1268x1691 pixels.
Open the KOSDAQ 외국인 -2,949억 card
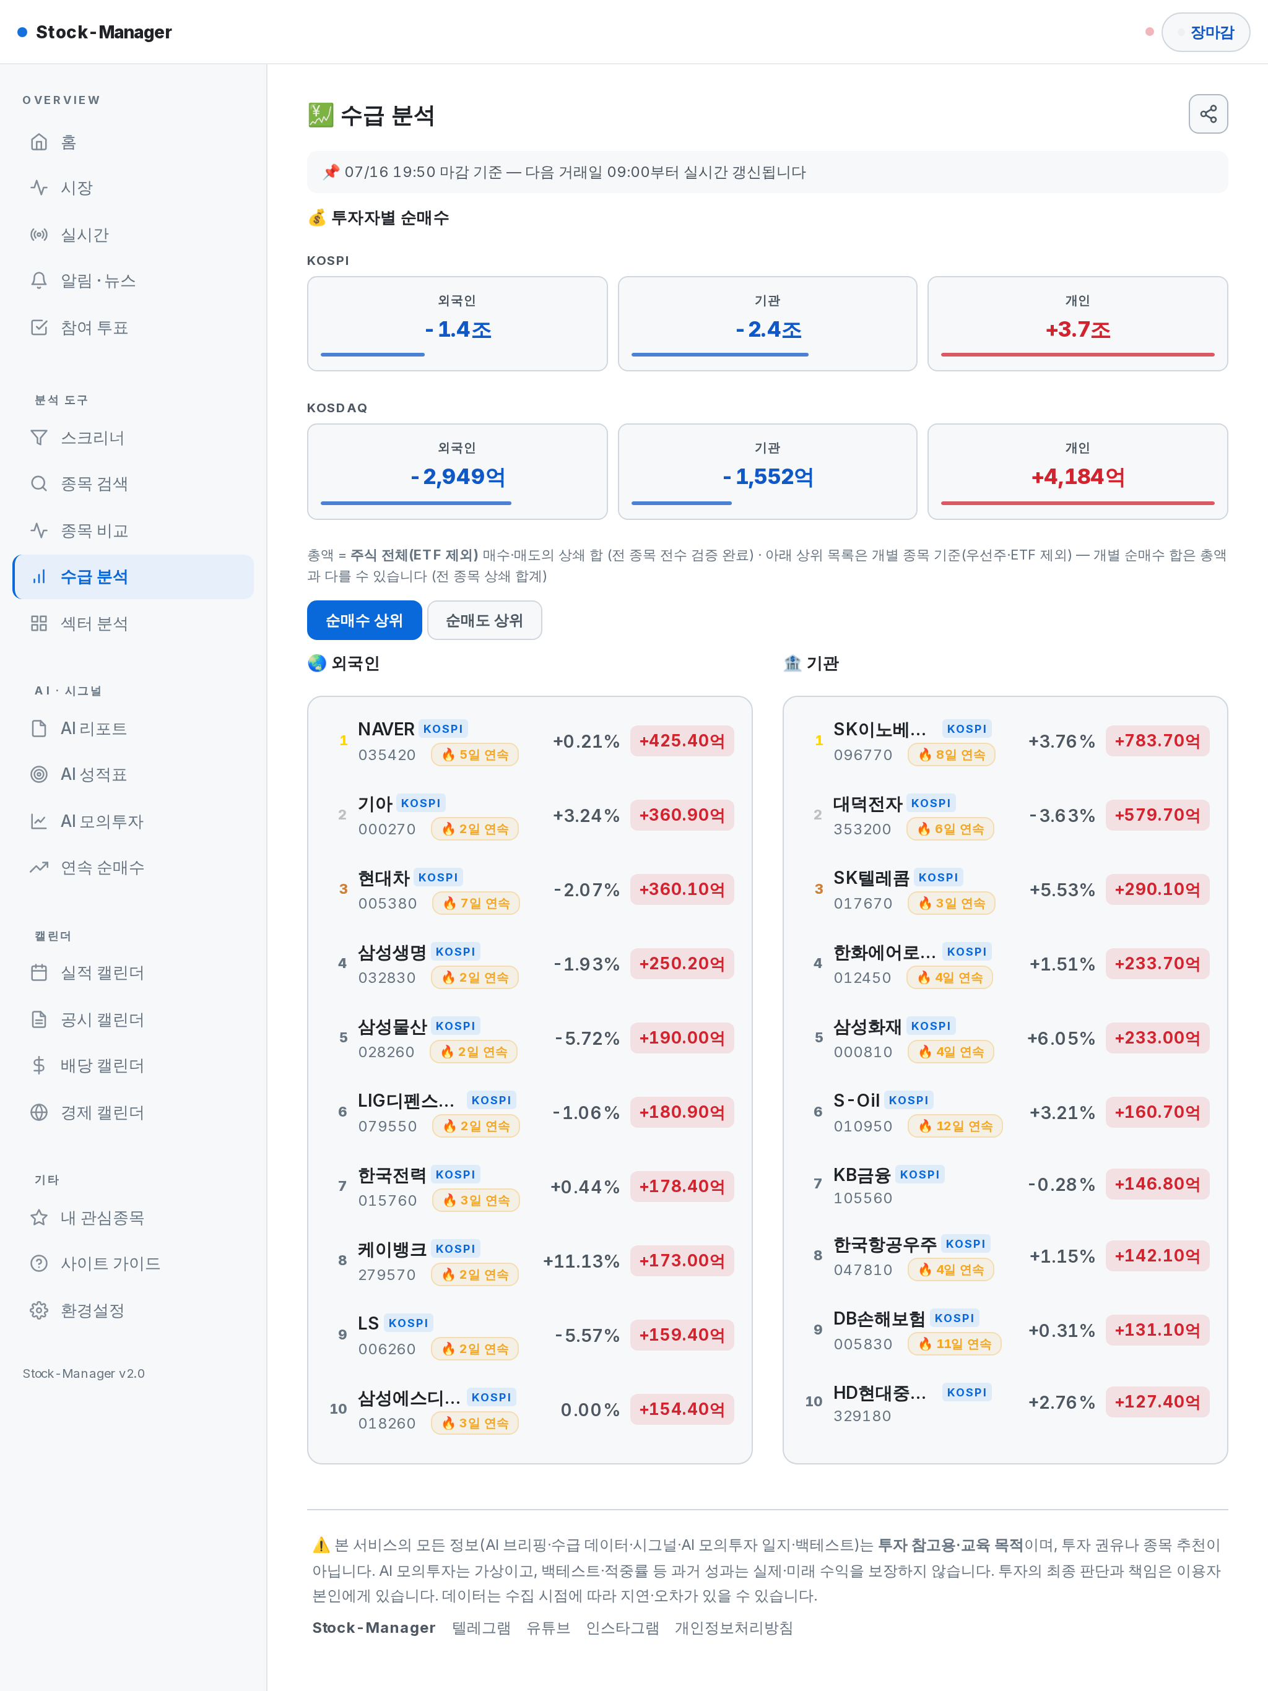pyautogui.click(x=458, y=472)
